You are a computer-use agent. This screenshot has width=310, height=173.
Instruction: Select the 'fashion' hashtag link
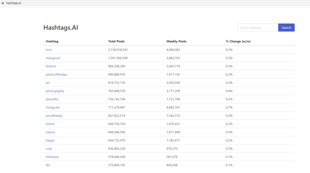coord(51,66)
